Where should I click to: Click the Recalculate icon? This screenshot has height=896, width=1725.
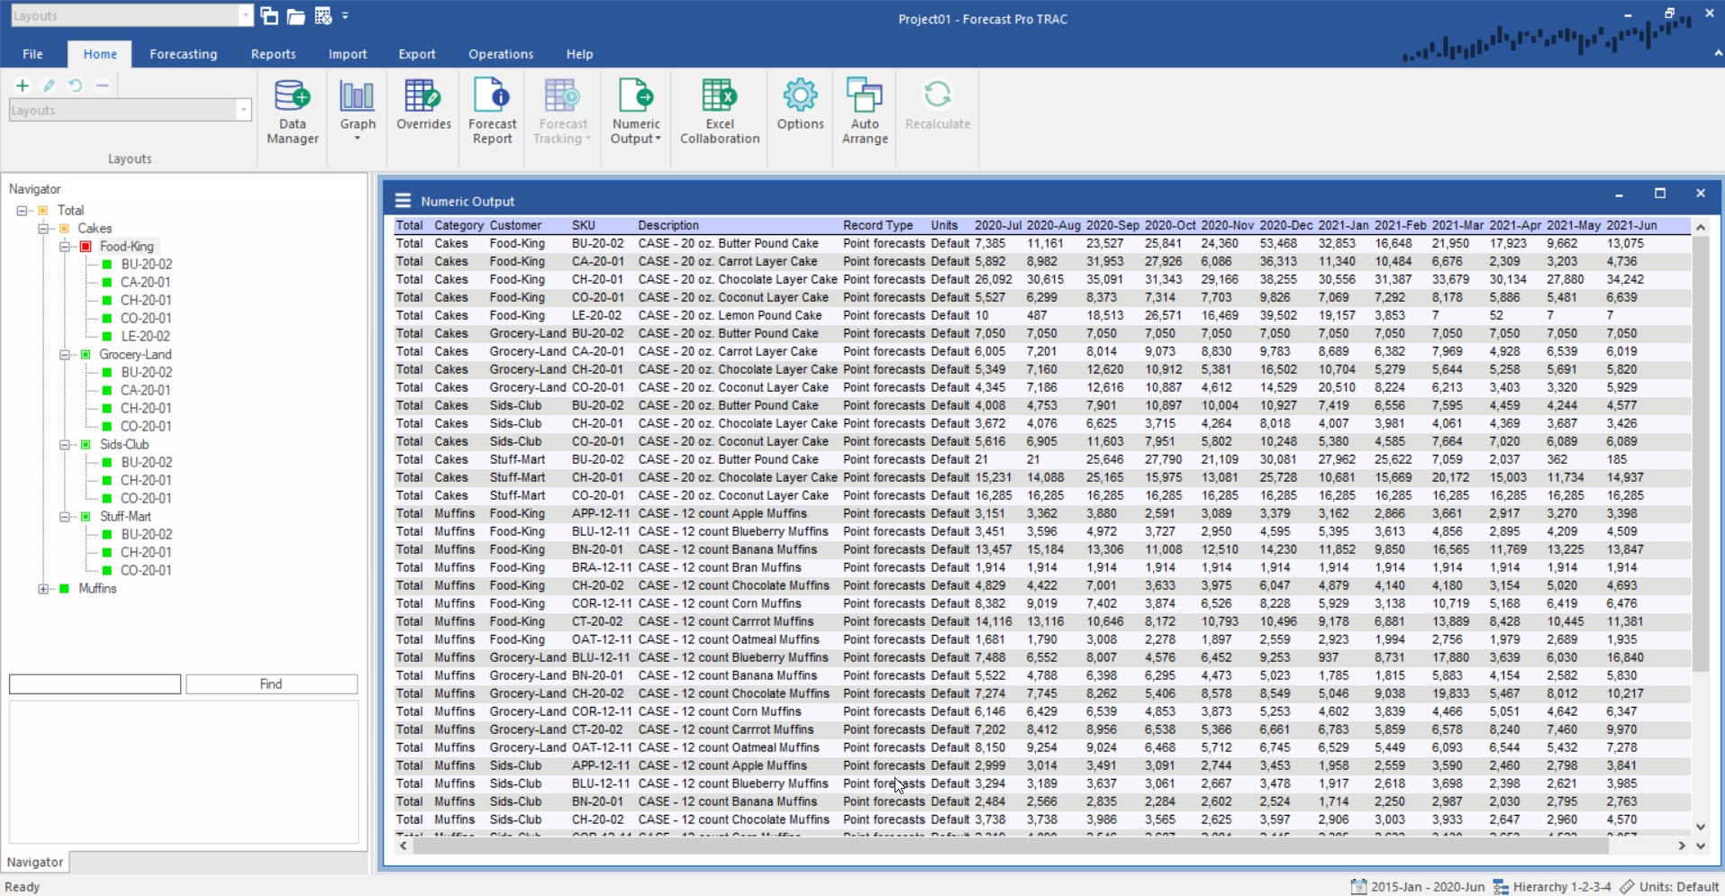[x=938, y=94]
